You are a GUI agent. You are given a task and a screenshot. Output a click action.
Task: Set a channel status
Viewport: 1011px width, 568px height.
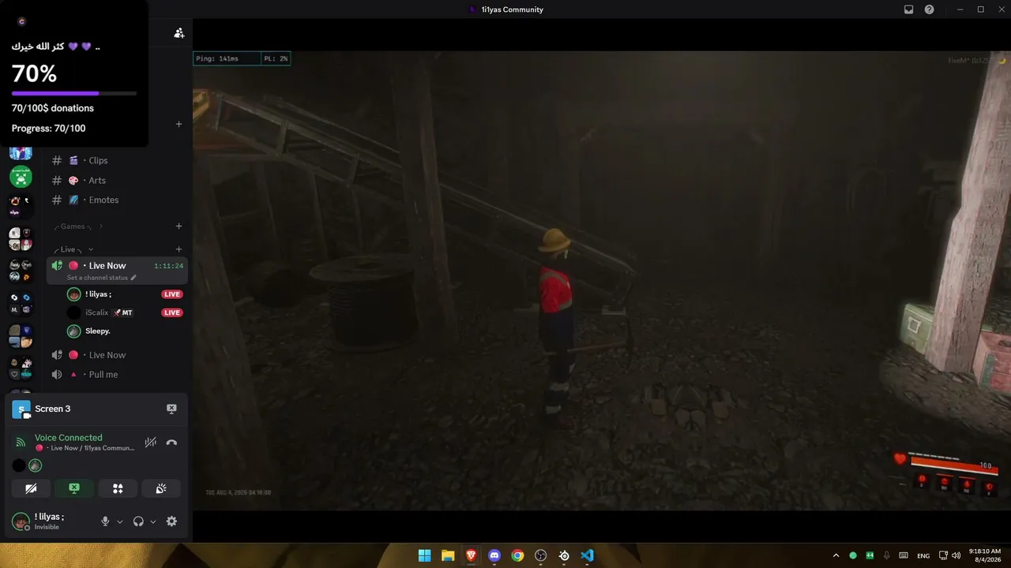click(101, 278)
